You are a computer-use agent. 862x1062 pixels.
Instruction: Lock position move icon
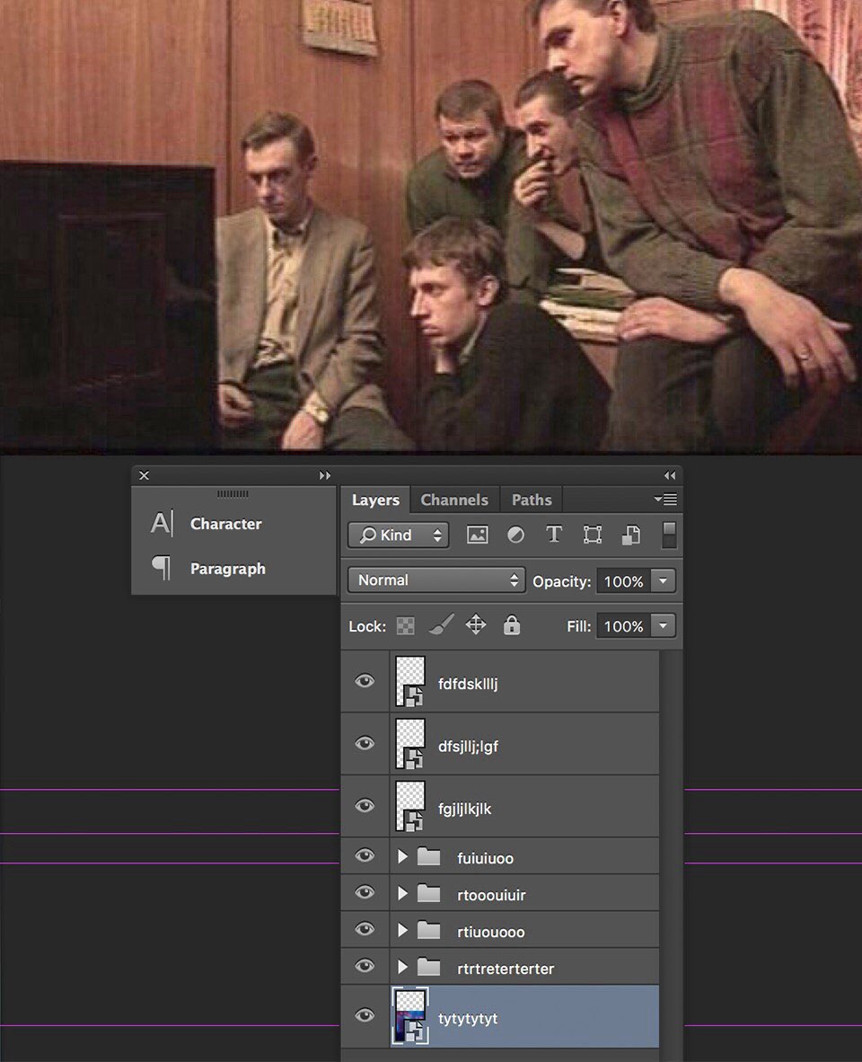pyautogui.click(x=476, y=624)
